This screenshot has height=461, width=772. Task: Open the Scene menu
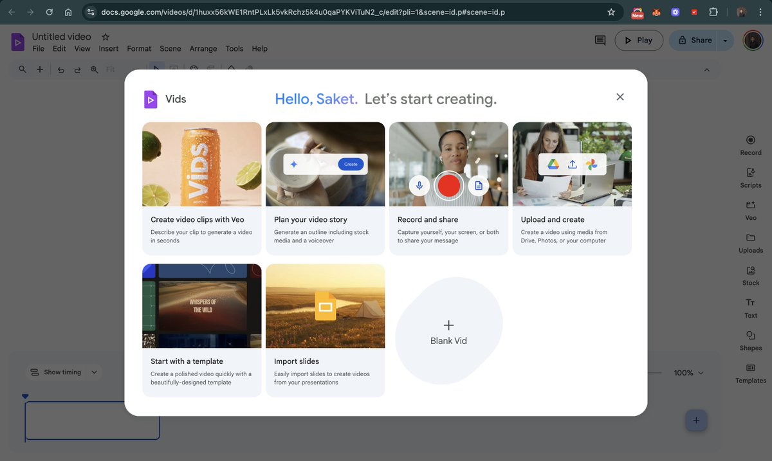170,48
